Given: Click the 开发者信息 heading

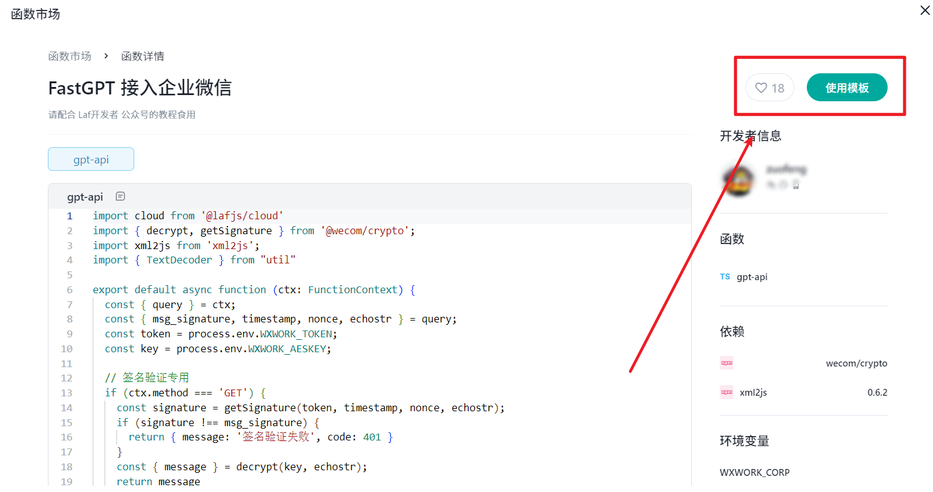Looking at the screenshot, I should click(751, 135).
